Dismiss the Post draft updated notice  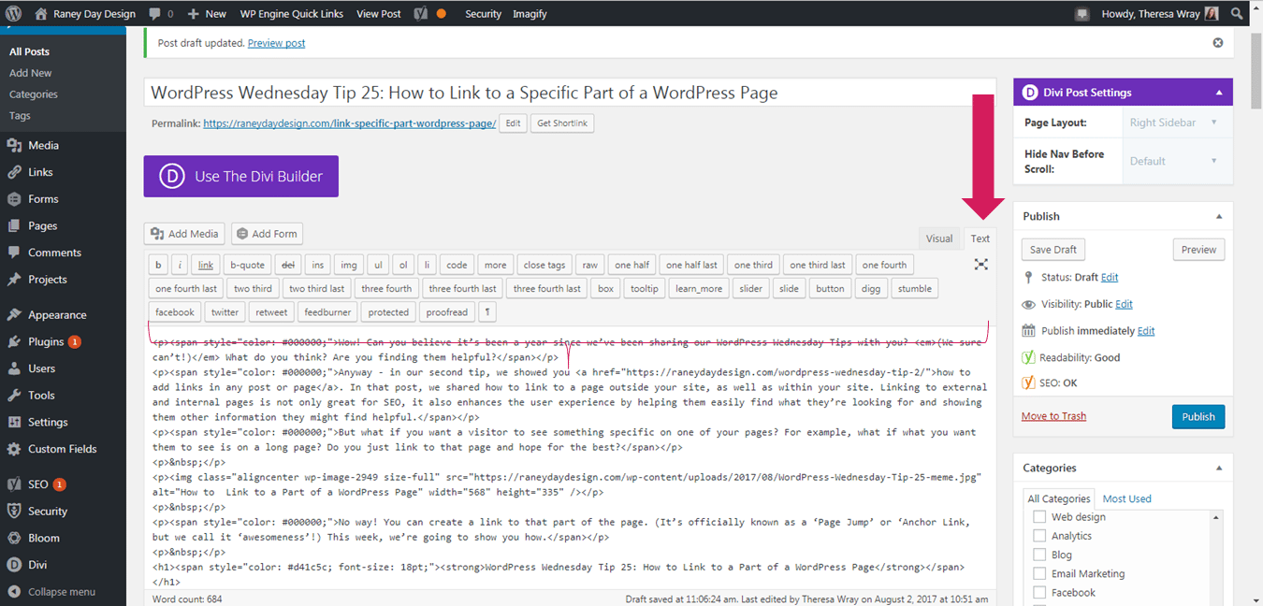coord(1217,43)
